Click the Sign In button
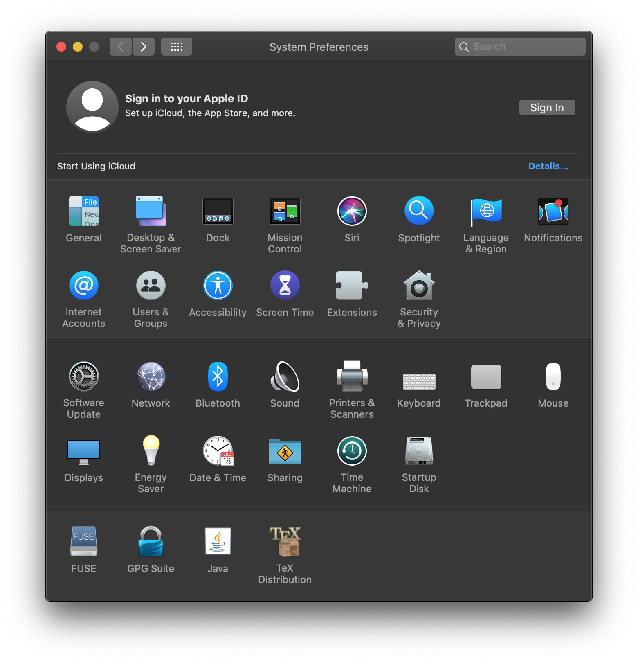Screen dimensions: 638x662 click(547, 108)
